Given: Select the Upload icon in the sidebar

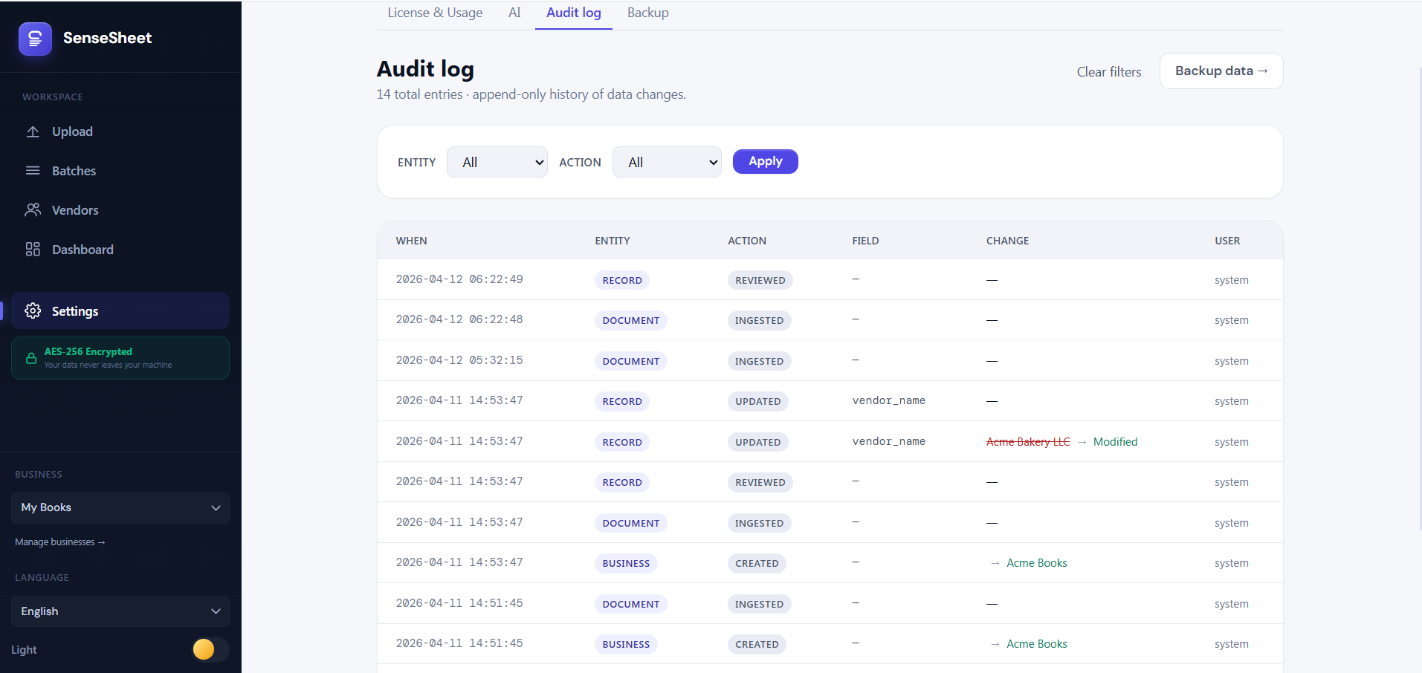Looking at the screenshot, I should 33,131.
